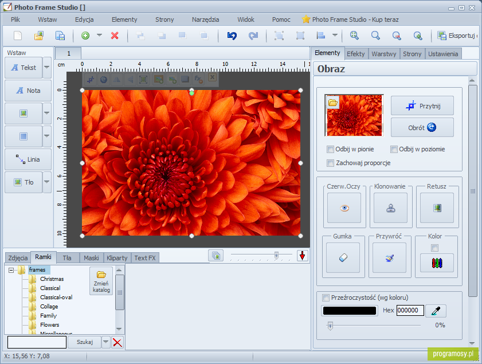Viewport: 482px width, 364px height.
Task: Open the Tekst dropdown arrow
Action: 47,67
